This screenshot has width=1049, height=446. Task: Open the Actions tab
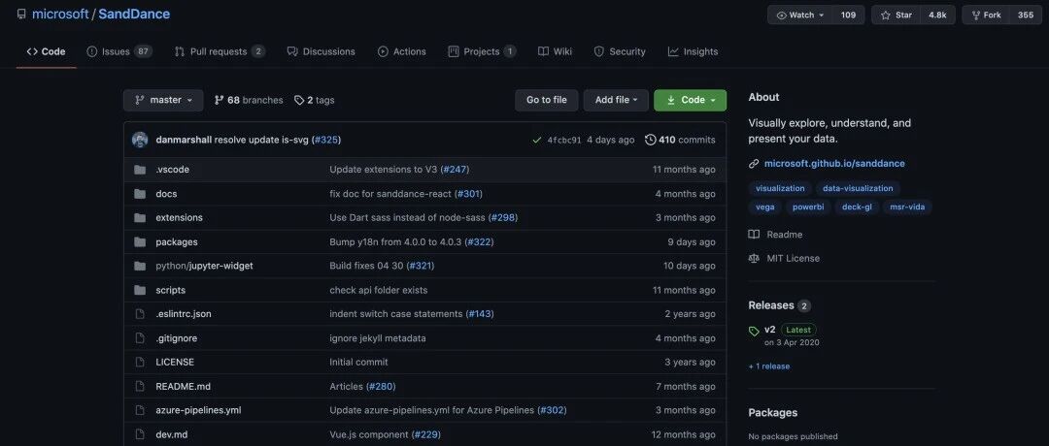click(x=402, y=51)
